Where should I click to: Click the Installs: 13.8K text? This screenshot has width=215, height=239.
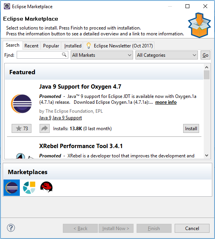(x=82, y=129)
